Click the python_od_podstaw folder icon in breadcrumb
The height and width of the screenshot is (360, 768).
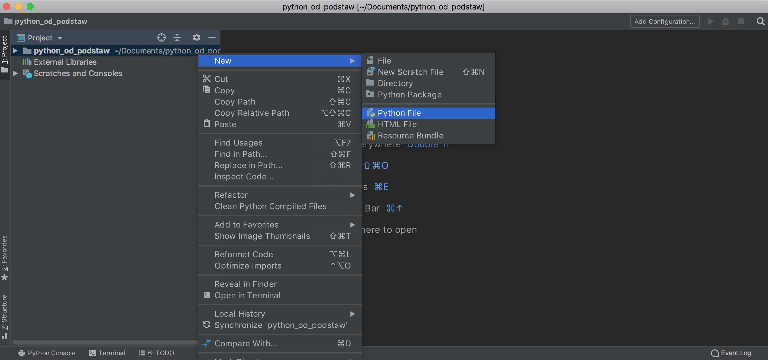click(x=8, y=21)
